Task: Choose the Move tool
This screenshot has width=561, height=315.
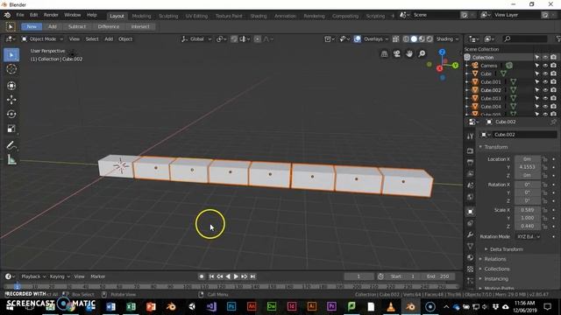Action: pos(11,100)
